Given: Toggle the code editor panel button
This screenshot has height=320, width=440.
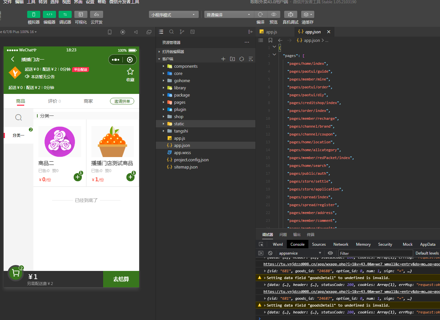Looking at the screenshot, I should coord(49,14).
